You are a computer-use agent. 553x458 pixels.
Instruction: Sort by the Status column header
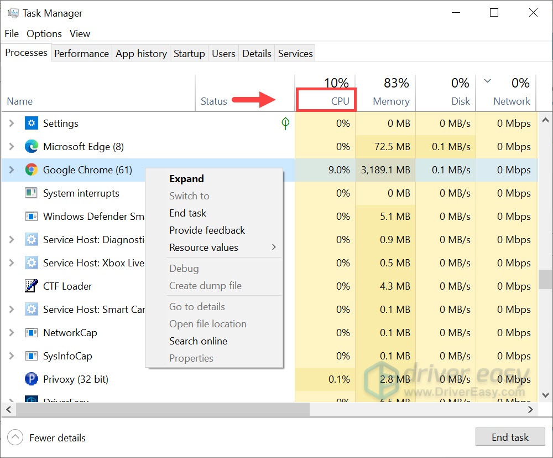245,92
